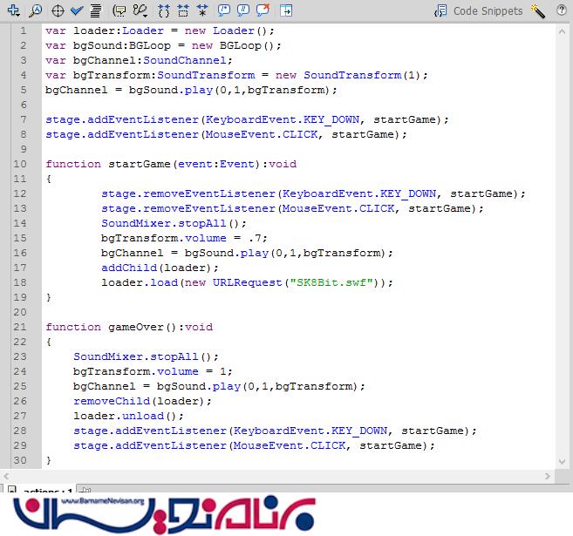
Task: Remove comment using the red-arrow bubble icon
Action: pyautogui.click(x=263, y=10)
